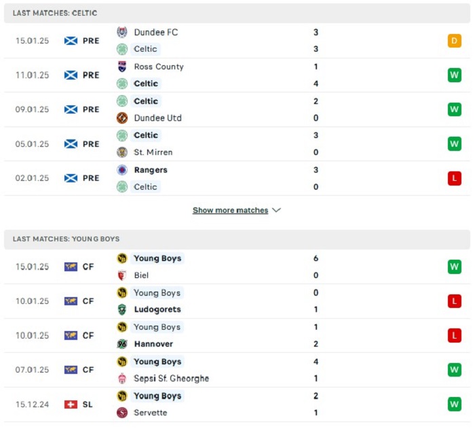Click the Servette club crest

pyautogui.click(x=122, y=413)
